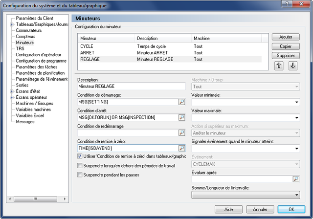Expand the Écrans d'état tree node

coord(12,91)
